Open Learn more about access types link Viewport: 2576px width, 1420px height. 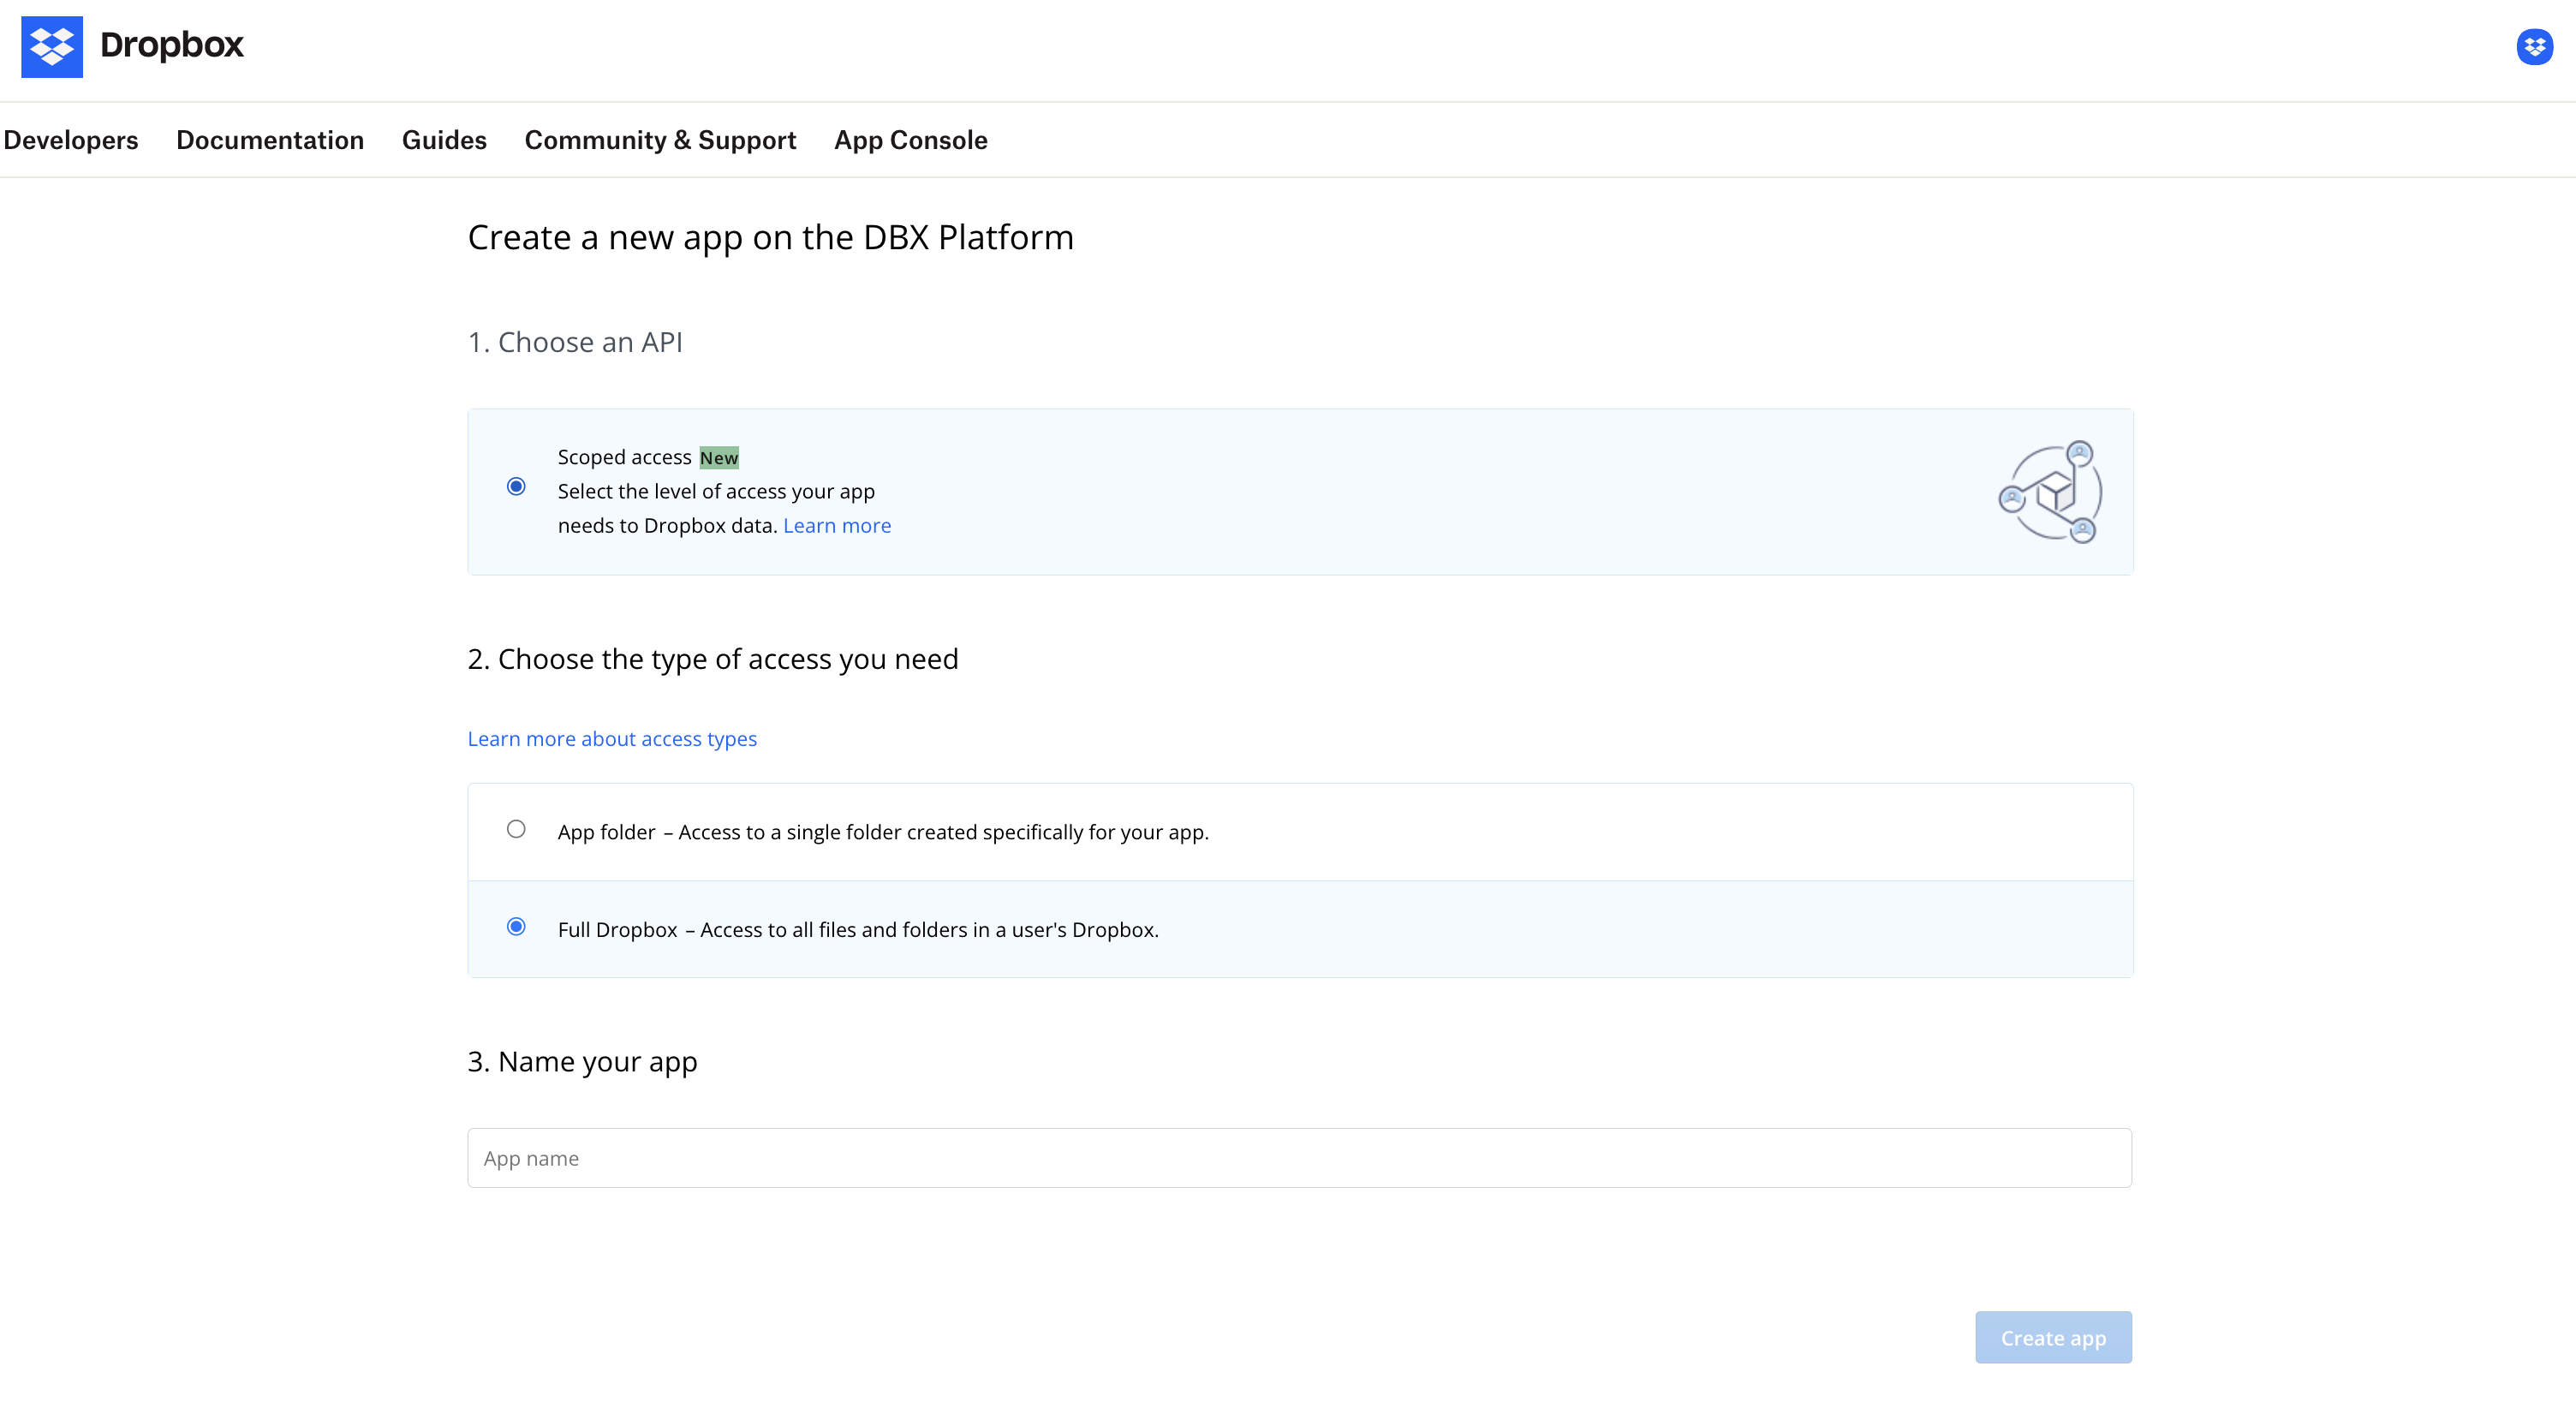[612, 739]
